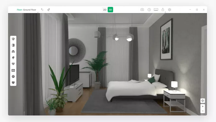Open the rooms catalog in the sidebar

(13, 39)
